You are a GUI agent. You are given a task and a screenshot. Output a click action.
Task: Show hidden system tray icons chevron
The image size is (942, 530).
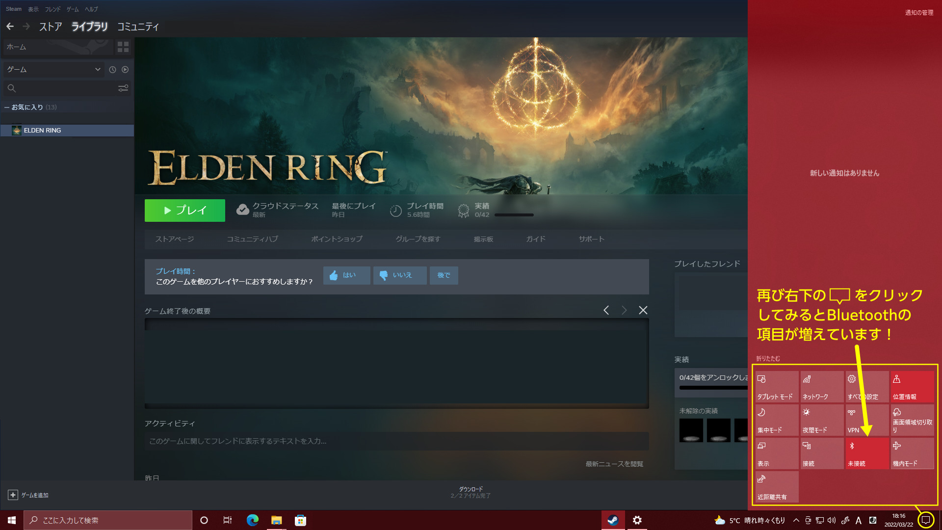pyautogui.click(x=796, y=520)
